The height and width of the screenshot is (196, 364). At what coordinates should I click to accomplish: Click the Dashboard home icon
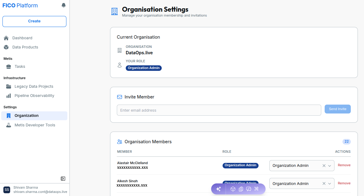6,38
